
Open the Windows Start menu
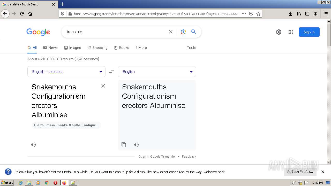7,182
